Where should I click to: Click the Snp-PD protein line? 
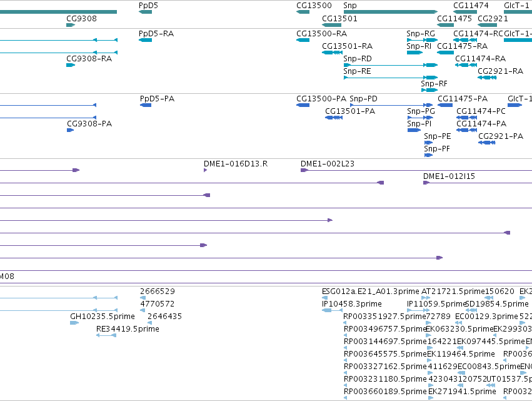point(391,105)
